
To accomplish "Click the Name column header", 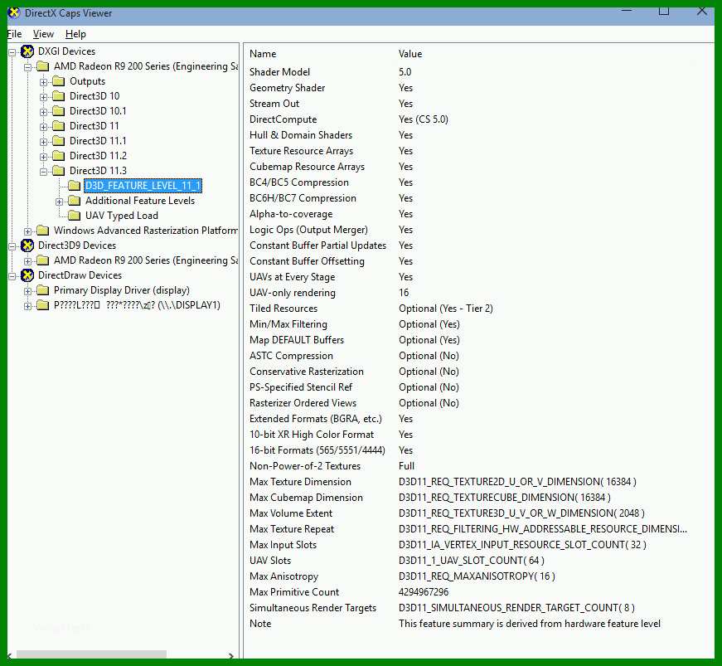I will pyautogui.click(x=263, y=54).
